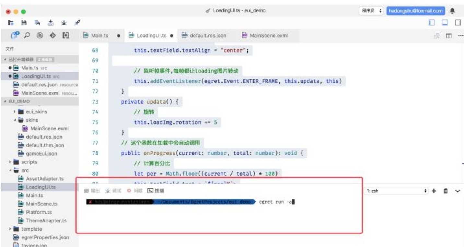This screenshot has width=464, height=247.
Task: Split the editor side by side
Action: coord(449,36)
